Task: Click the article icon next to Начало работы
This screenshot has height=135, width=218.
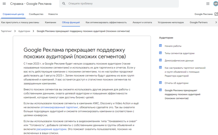Action: point(160,46)
